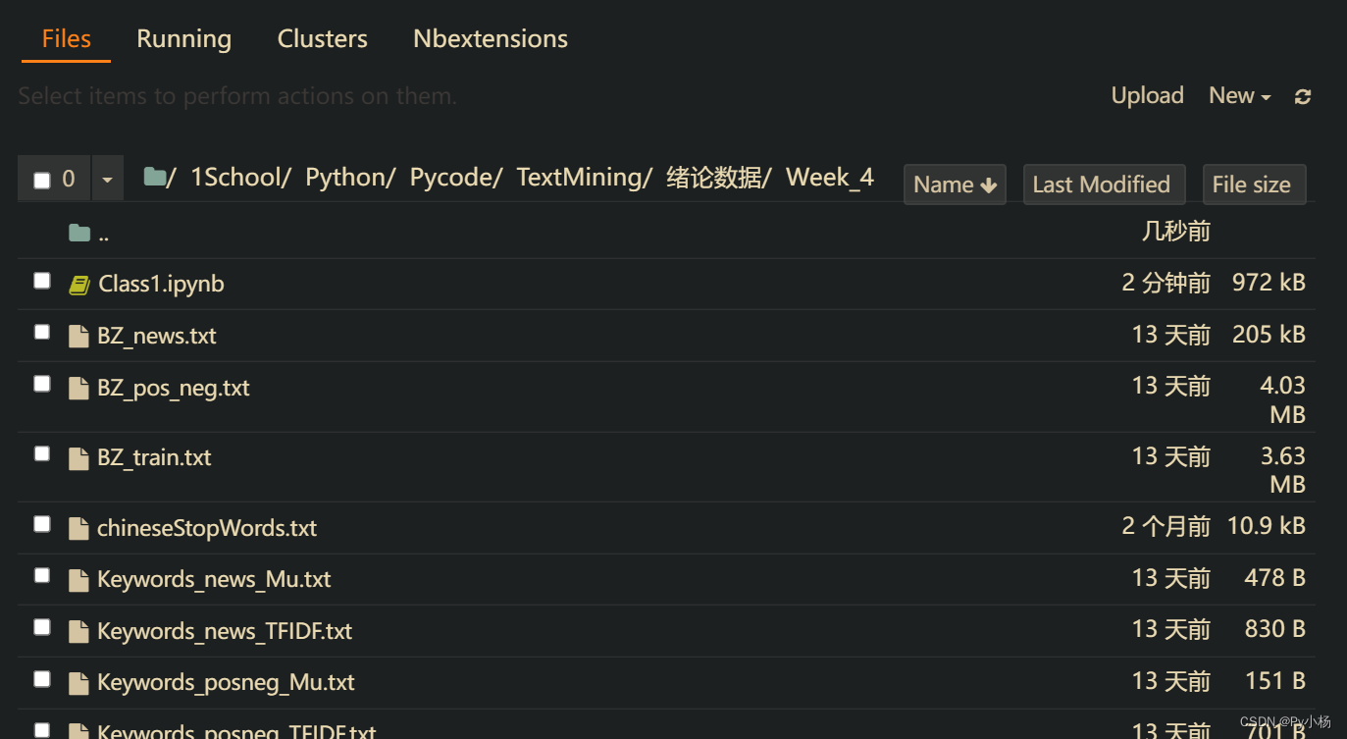Check the checkbox next to Class1.ipynb
This screenshot has width=1347, height=739.
pos(41,280)
